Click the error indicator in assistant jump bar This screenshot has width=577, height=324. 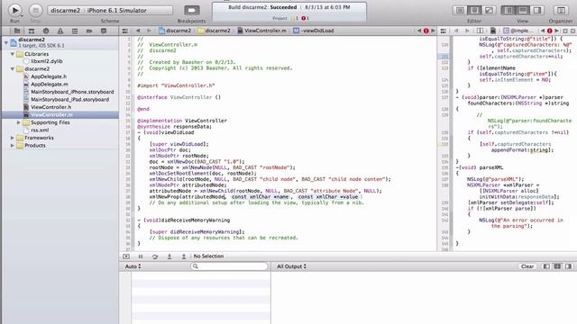tap(549, 31)
